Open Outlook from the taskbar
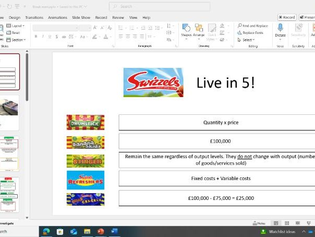Viewport: 315px width, 237px height. coord(74,232)
